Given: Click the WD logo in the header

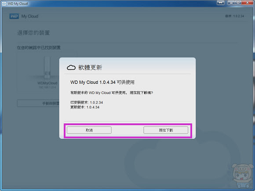Looking at the screenshot, I should point(14,16).
